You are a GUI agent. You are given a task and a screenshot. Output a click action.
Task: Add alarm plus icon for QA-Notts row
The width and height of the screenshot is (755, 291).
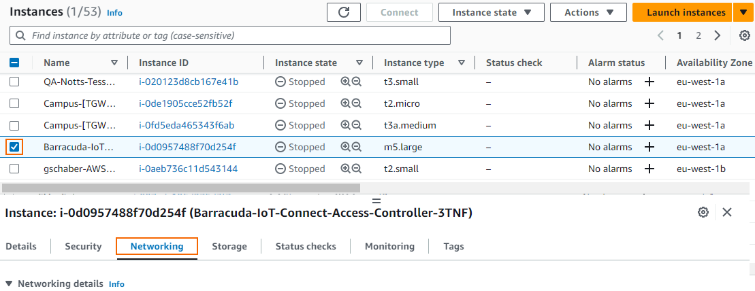[x=649, y=82]
